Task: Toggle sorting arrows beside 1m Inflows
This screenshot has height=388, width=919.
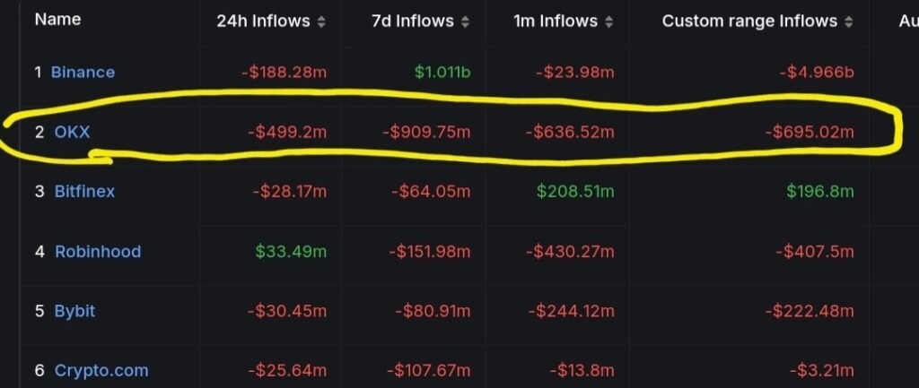Action: [x=609, y=22]
